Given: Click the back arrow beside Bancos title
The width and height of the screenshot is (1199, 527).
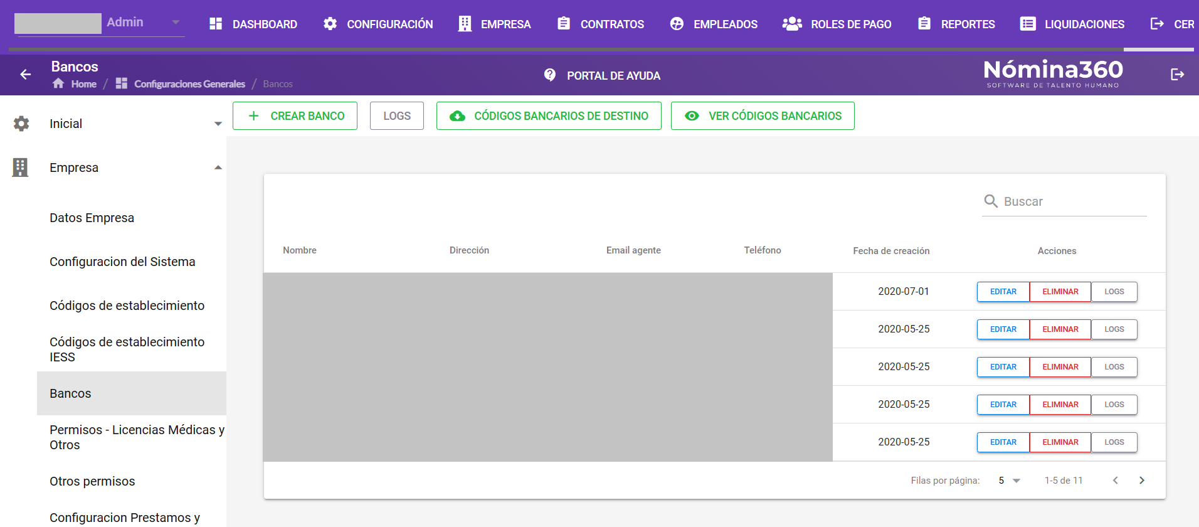Looking at the screenshot, I should (x=25, y=75).
